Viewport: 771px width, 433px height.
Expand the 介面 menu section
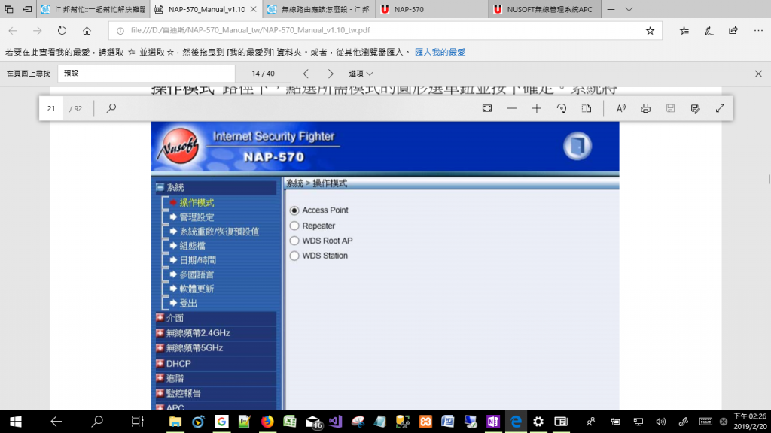pyautogui.click(x=160, y=318)
